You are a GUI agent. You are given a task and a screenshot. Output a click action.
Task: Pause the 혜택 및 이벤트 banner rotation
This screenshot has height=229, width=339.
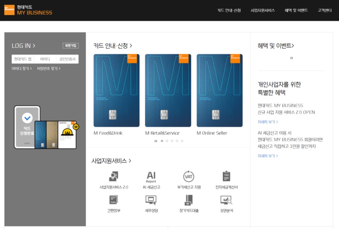291,58
